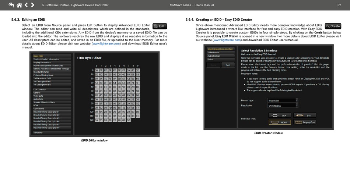
Task: Open Detailed Timing Descriptor #1
Action: 52,112
